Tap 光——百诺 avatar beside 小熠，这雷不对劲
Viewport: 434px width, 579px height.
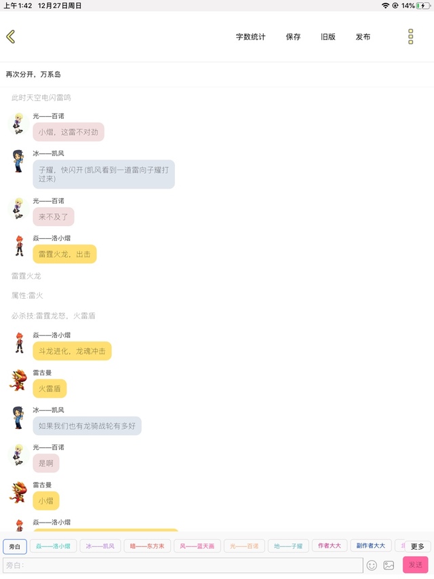(18, 124)
